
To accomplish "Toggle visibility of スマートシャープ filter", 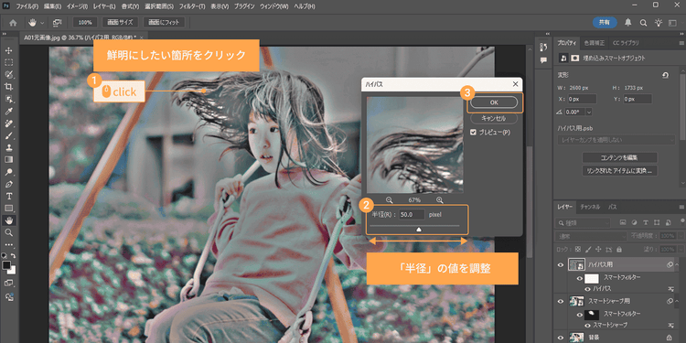I will [x=587, y=325].
